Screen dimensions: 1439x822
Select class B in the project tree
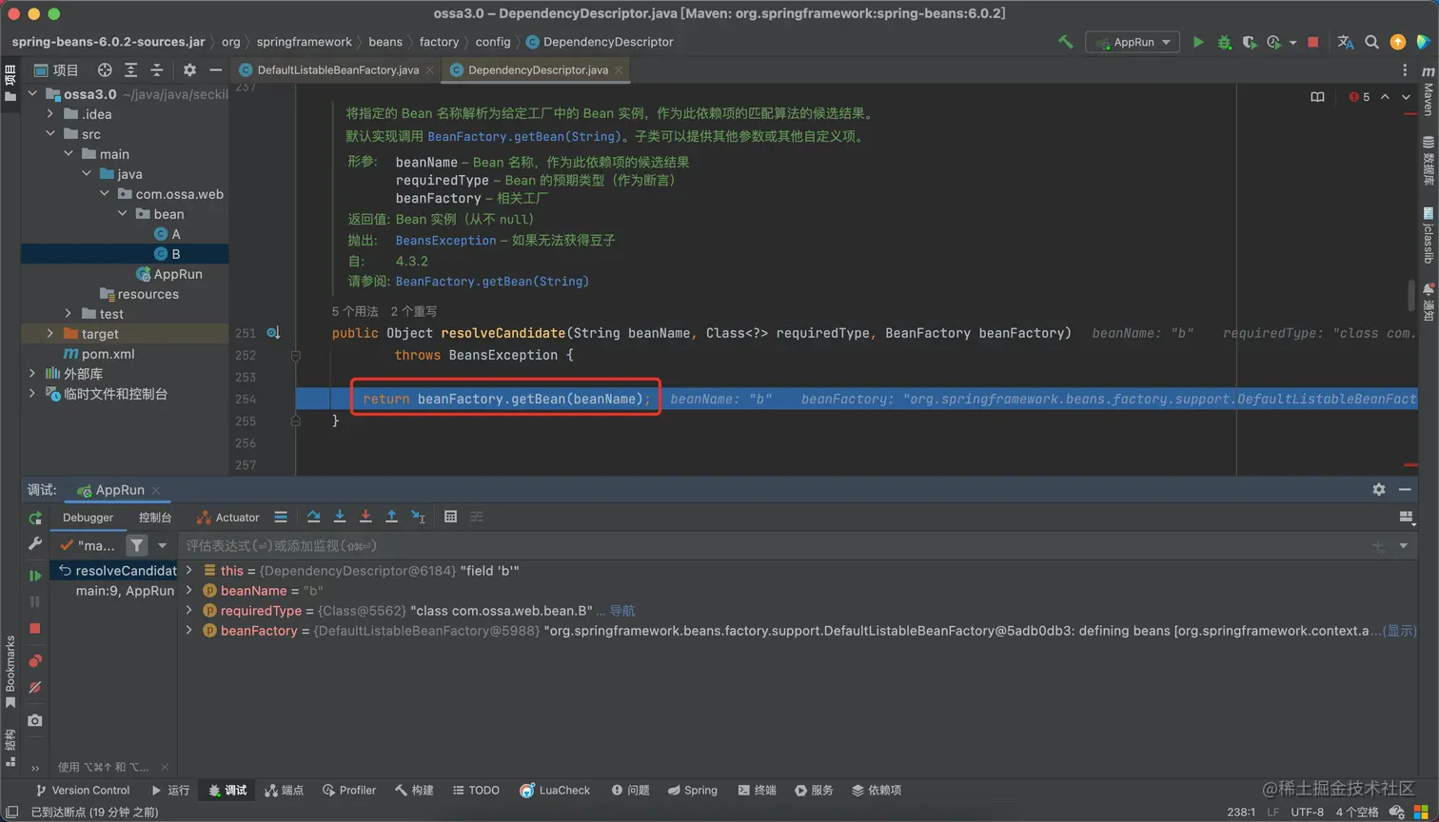(167, 254)
